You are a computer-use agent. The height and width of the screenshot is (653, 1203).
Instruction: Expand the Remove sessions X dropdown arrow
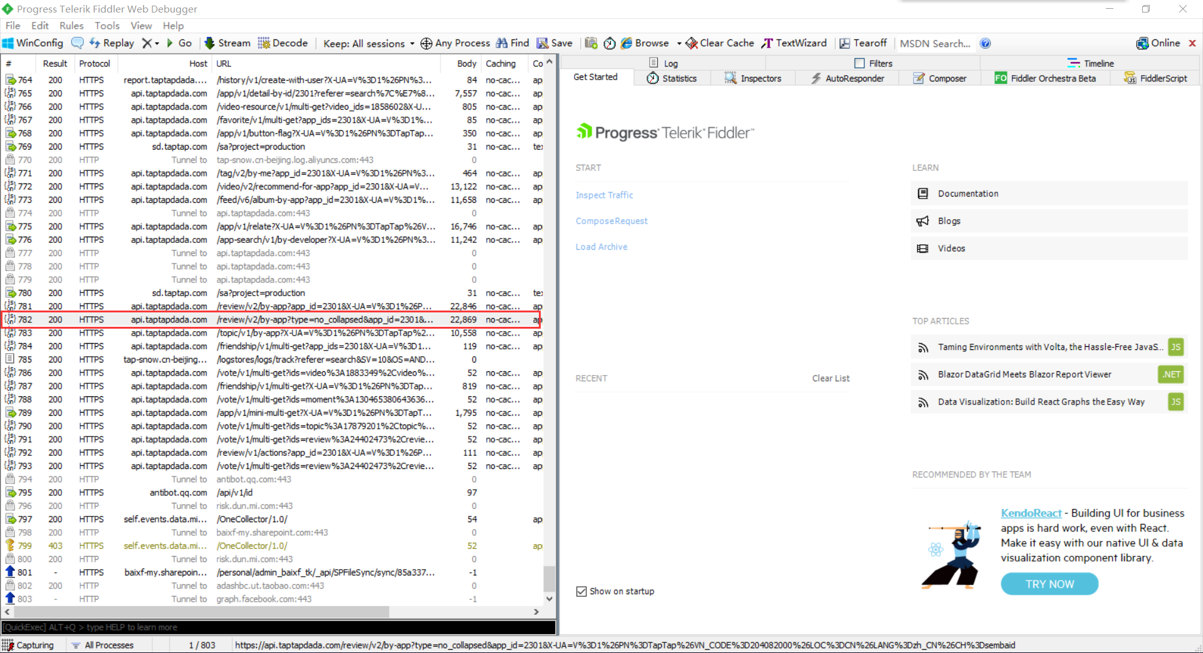tap(157, 43)
